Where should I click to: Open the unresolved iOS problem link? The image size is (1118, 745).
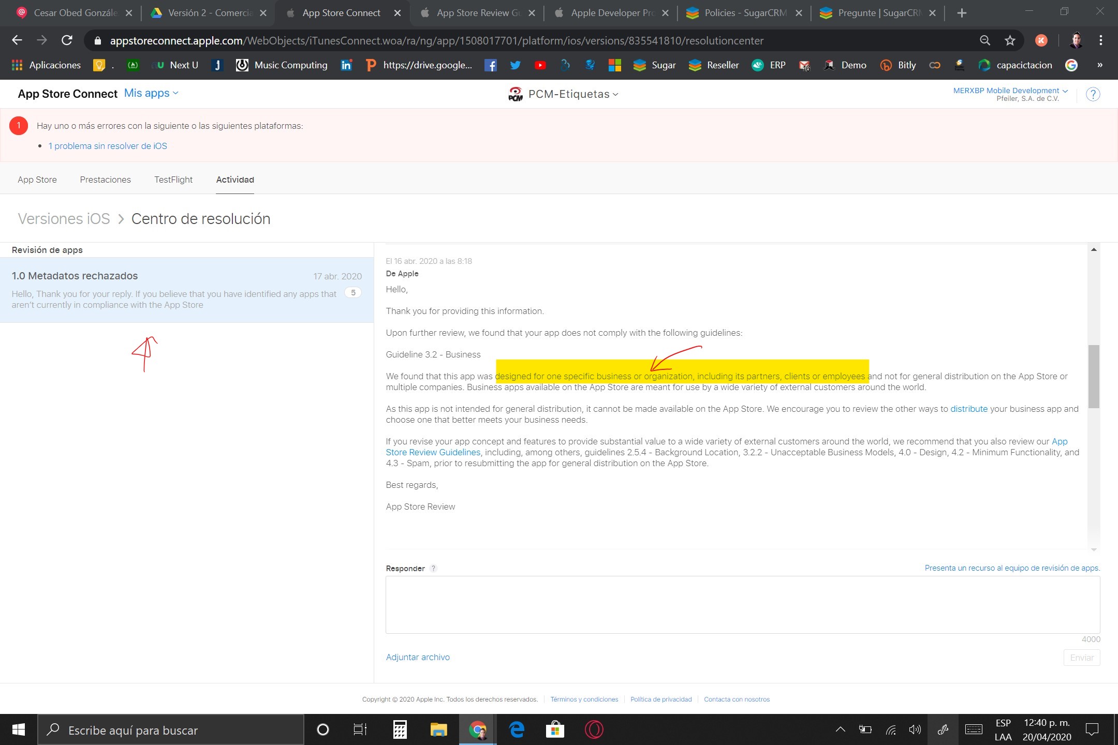pos(108,146)
